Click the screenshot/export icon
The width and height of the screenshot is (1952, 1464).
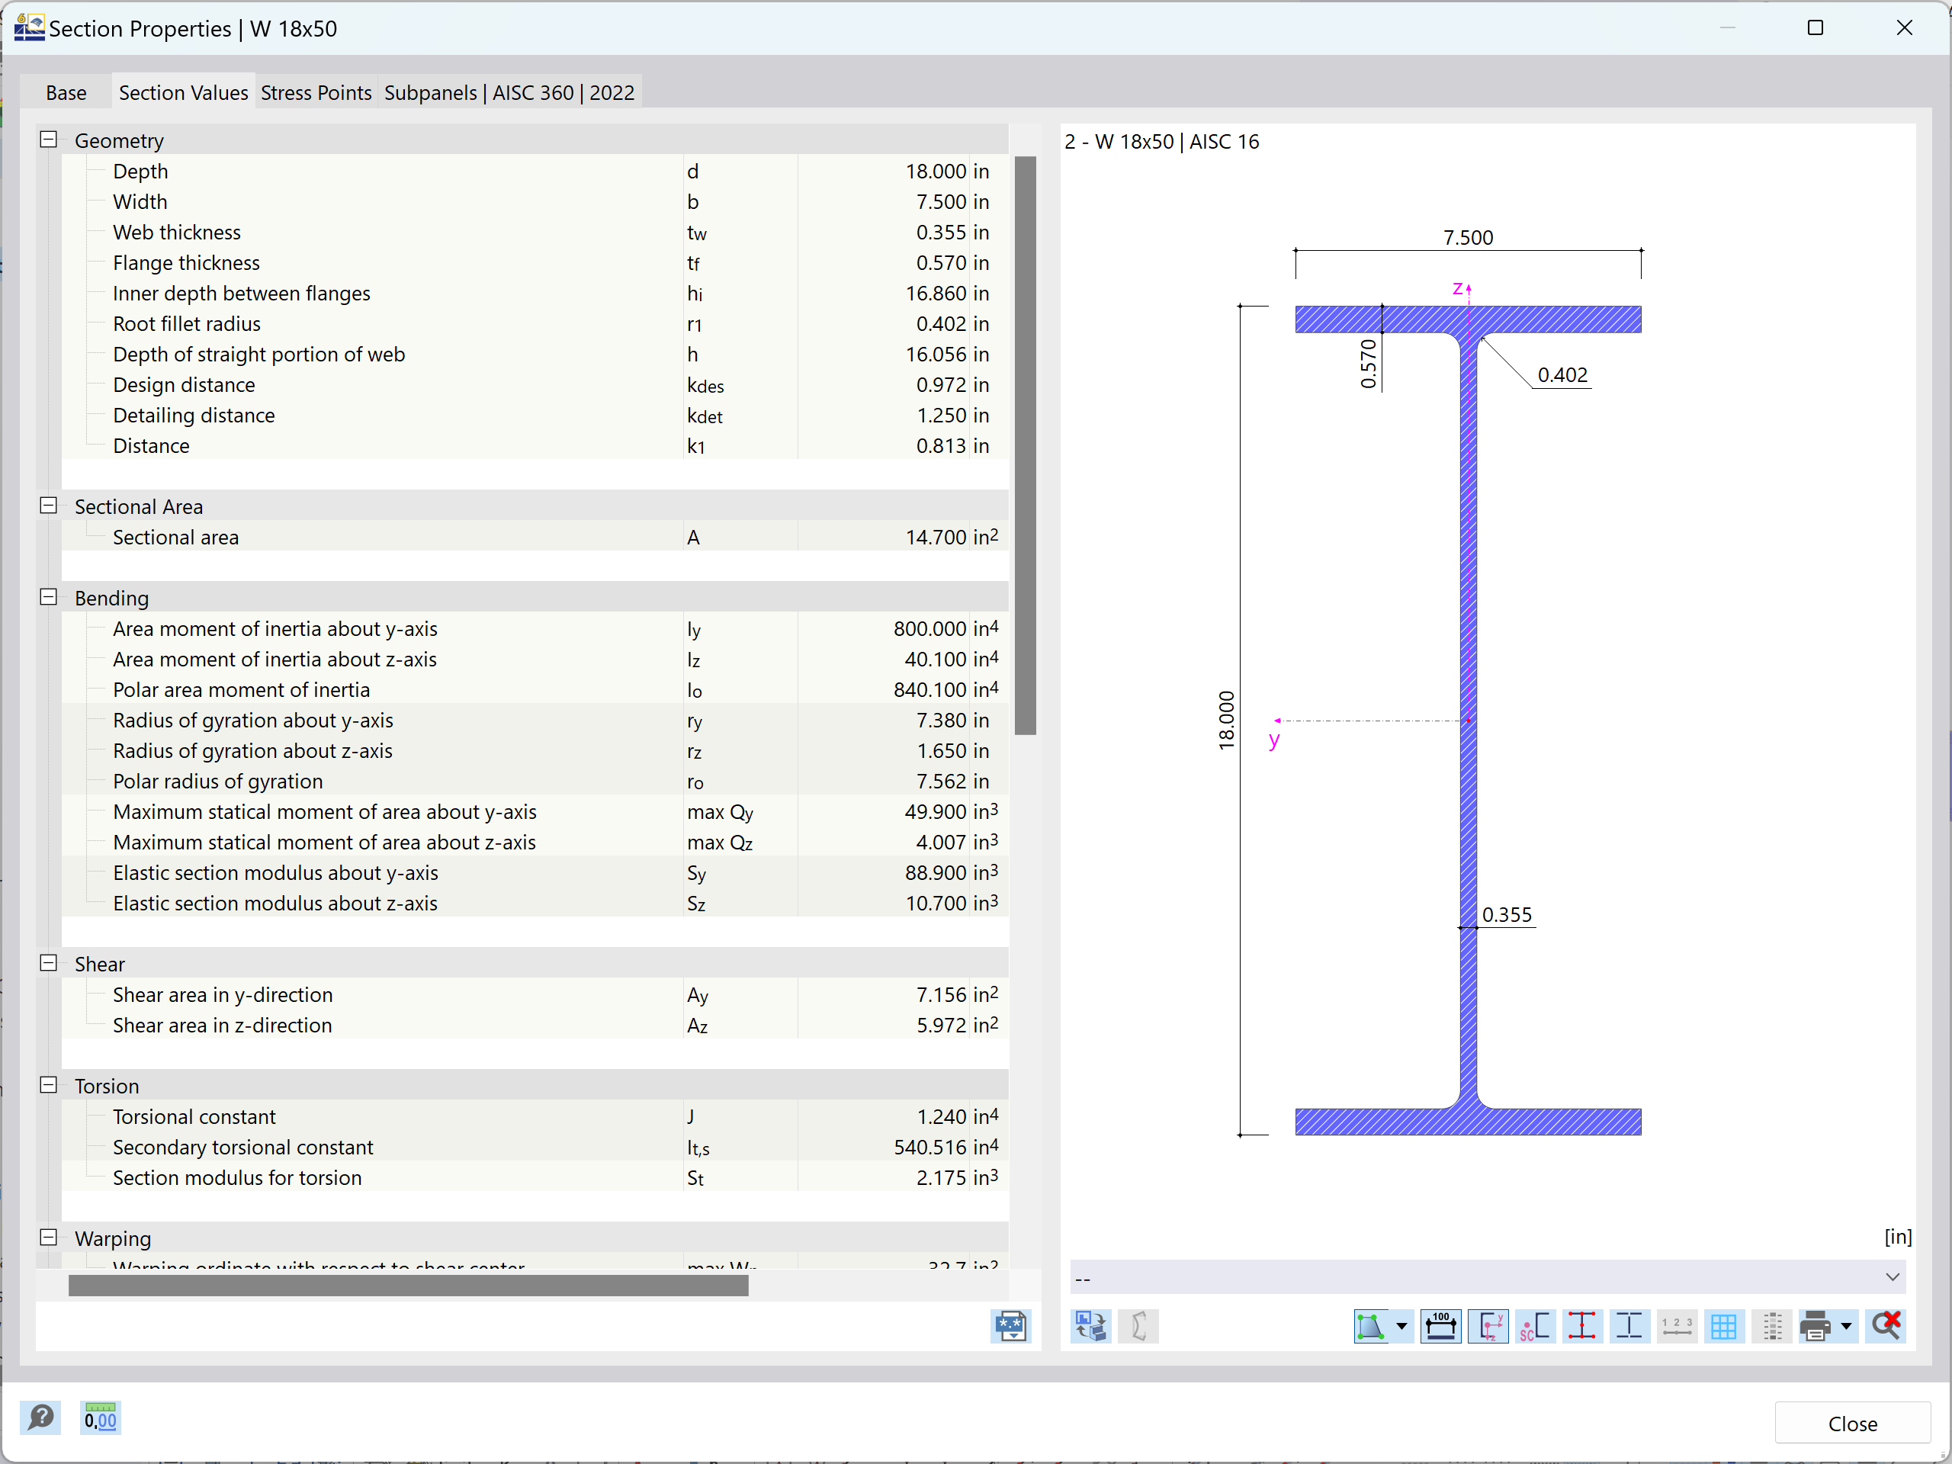point(1010,1325)
